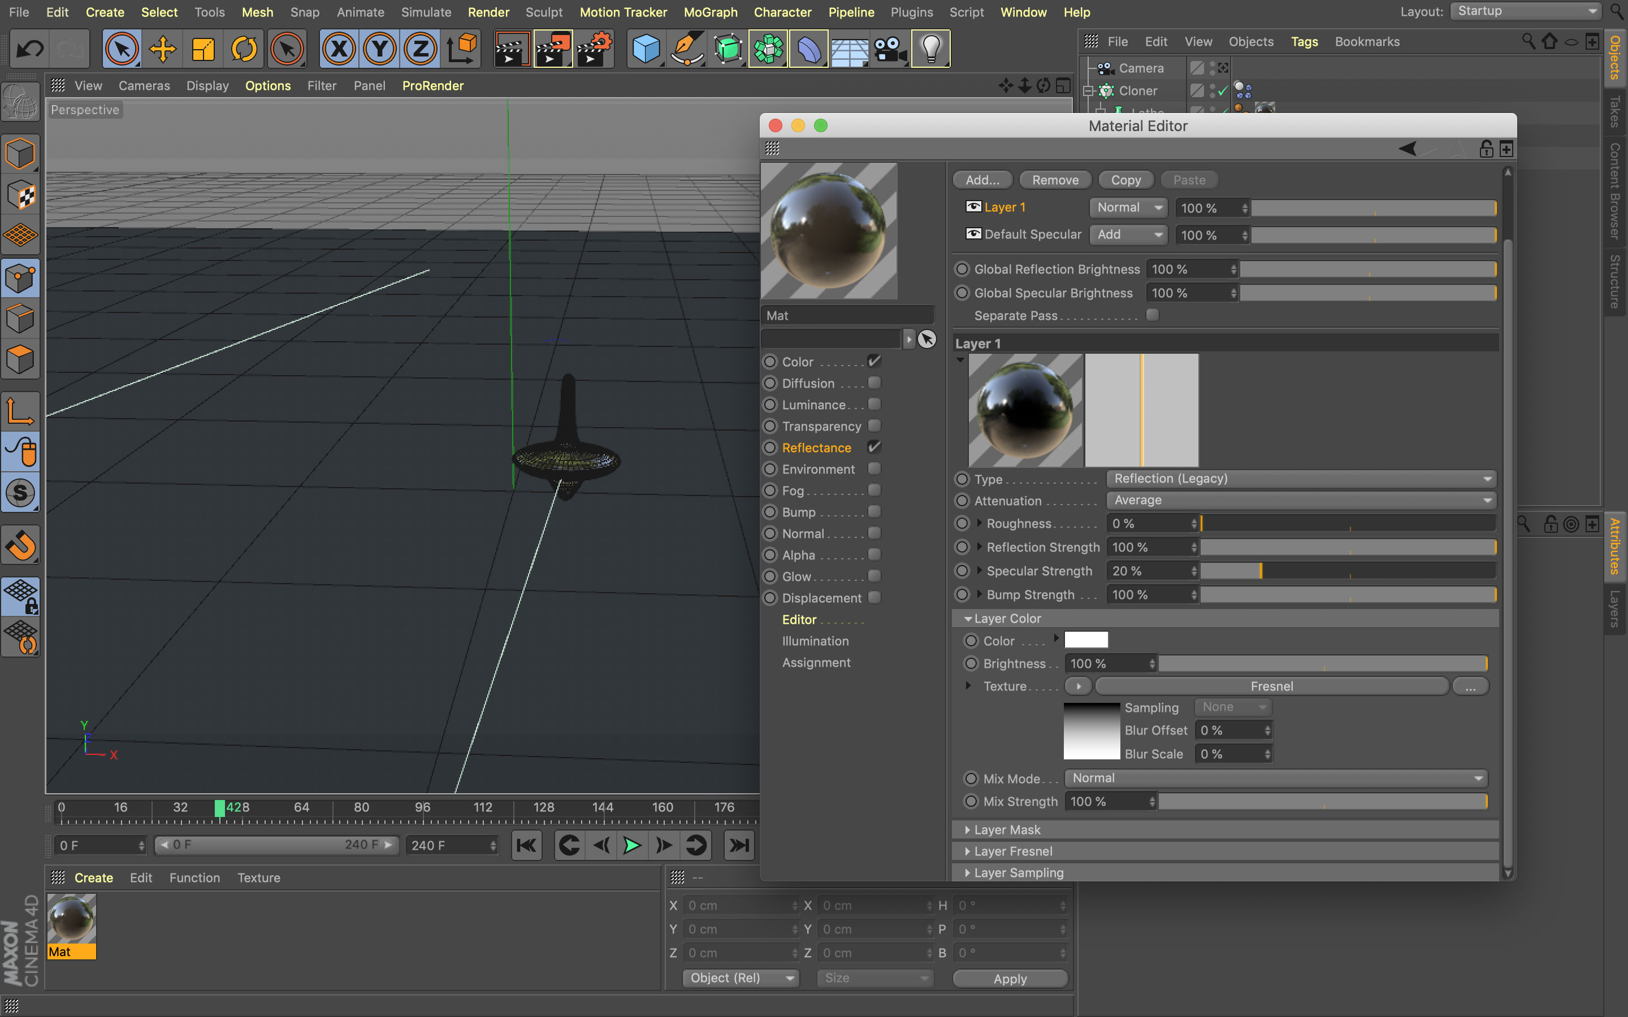Add a Floor environment object
1628x1017 pixels.
coord(850,49)
